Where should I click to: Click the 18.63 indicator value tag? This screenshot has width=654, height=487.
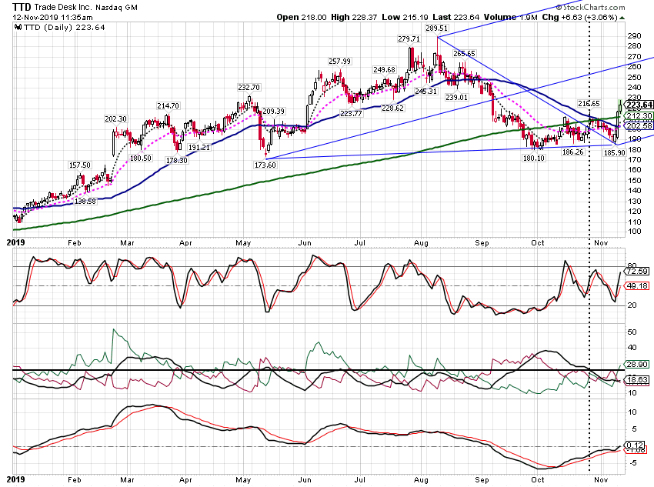click(x=638, y=379)
